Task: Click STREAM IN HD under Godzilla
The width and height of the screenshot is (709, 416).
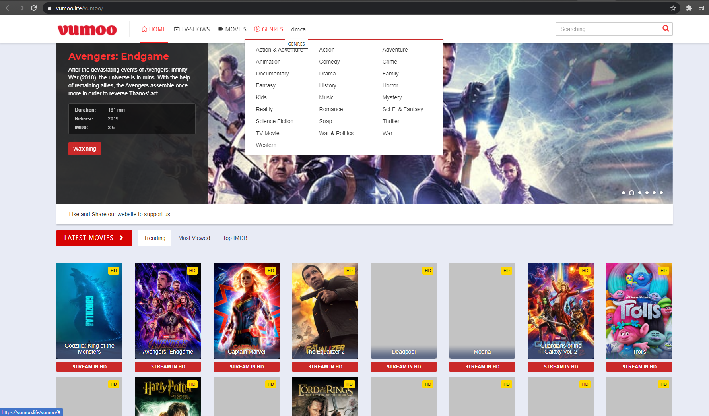Action: pyautogui.click(x=89, y=367)
